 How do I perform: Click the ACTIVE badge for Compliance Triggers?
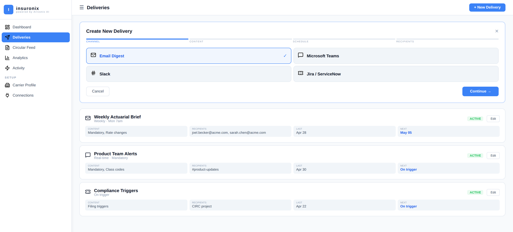475,192
